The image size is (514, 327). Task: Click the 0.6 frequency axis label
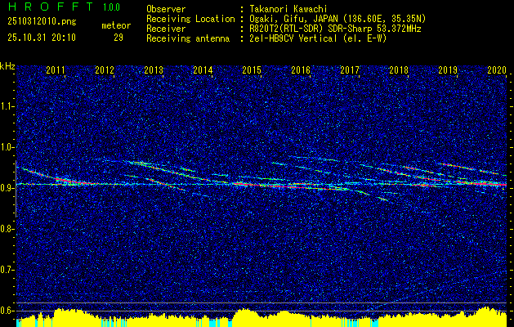tap(7, 311)
